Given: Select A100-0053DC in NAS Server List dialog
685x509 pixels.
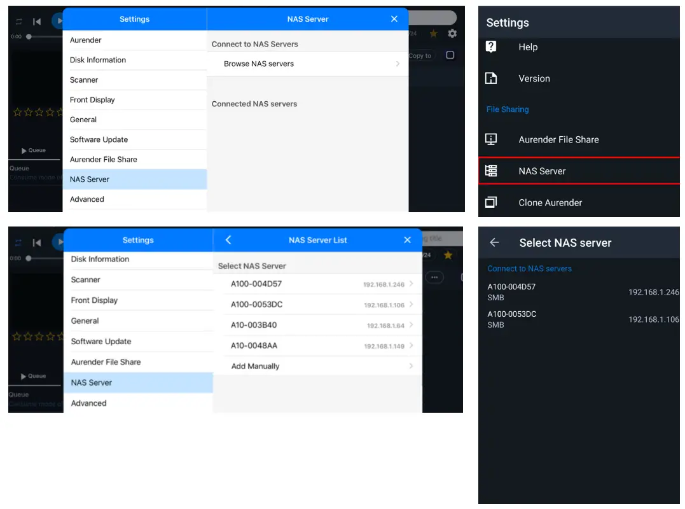Looking at the screenshot, I should pos(317,305).
